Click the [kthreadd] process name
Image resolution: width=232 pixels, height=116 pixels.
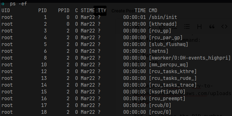163,24
